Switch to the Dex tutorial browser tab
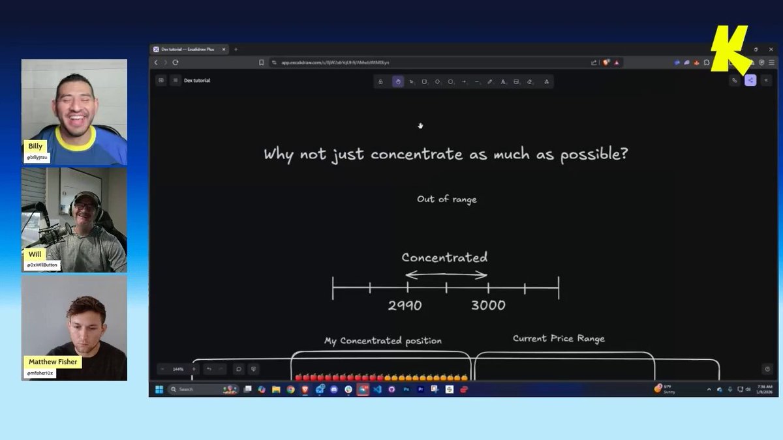This screenshot has width=783, height=440. coord(191,50)
